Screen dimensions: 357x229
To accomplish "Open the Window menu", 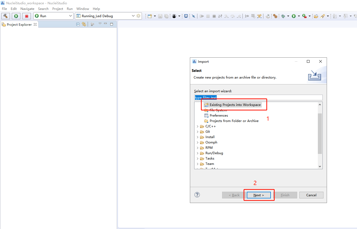I will click(x=83, y=9).
